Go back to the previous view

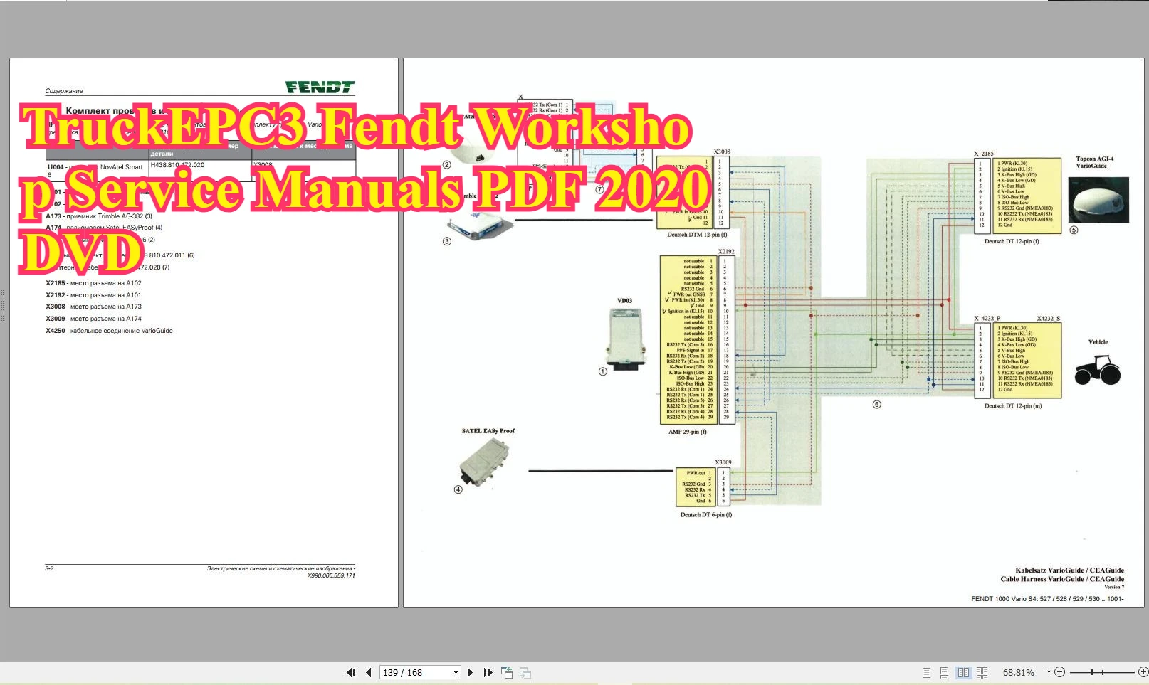click(507, 672)
